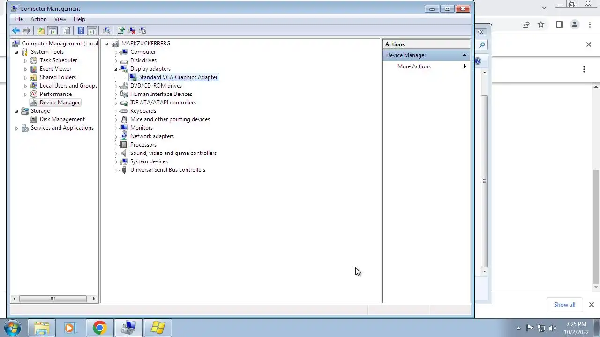Click the Properties toolbar icon
The height and width of the screenshot is (337, 600).
66,31
